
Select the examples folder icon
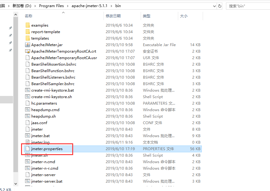pyautogui.click(x=28, y=25)
